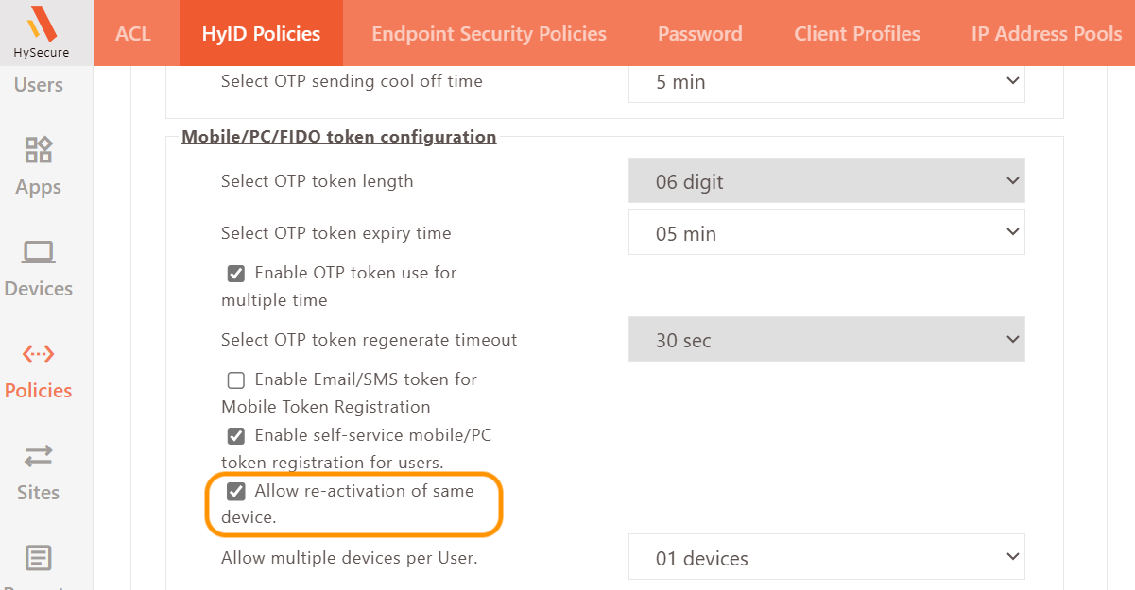The image size is (1135, 590).
Task: Change multiple devices per User dropdown
Action: pyautogui.click(x=826, y=558)
